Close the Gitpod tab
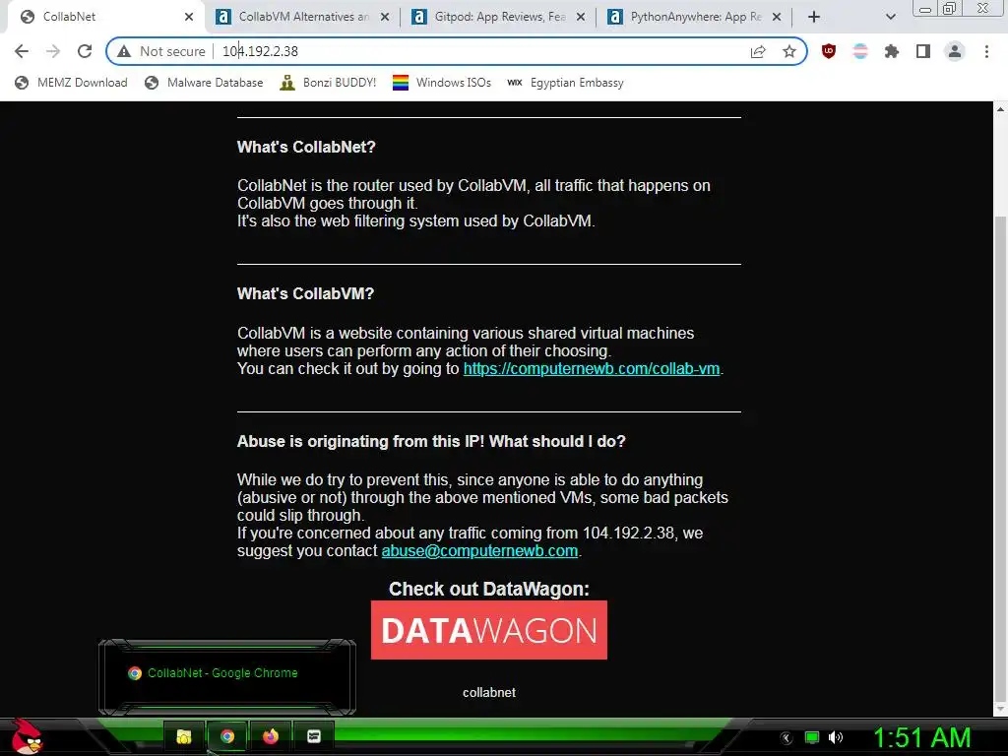This screenshot has height=756, width=1008. coord(581,17)
